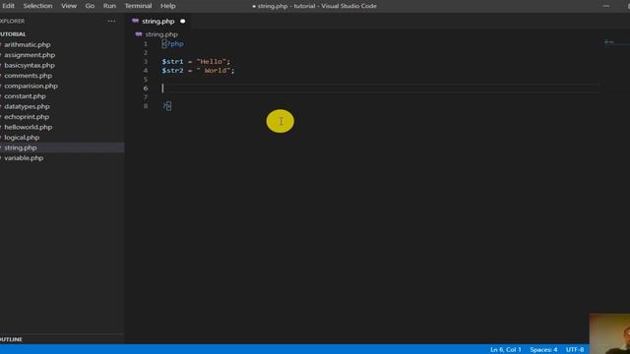Place cursor on empty line 6

(380, 88)
